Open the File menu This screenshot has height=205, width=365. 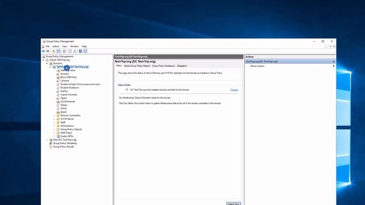click(x=47, y=47)
